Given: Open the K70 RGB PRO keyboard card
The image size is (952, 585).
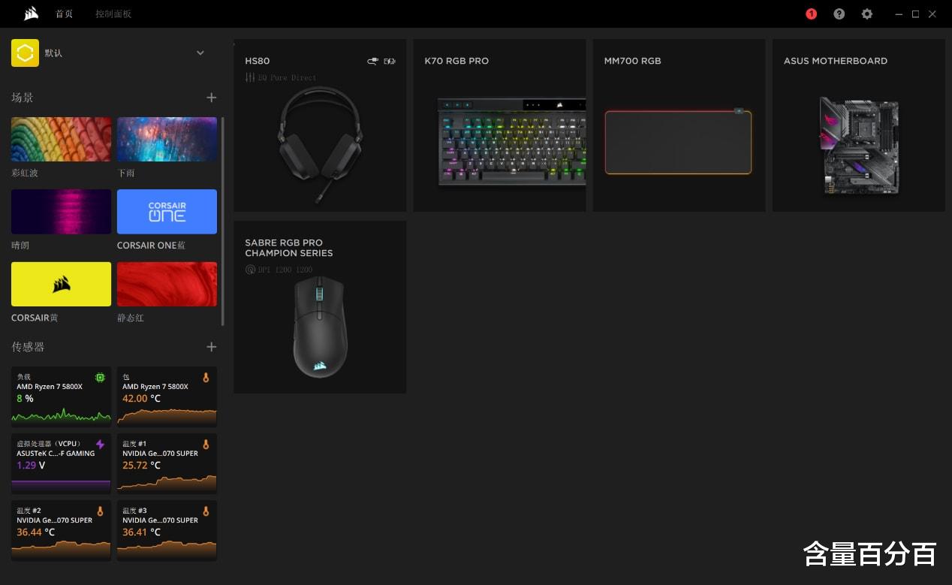Looking at the screenshot, I should 499,125.
